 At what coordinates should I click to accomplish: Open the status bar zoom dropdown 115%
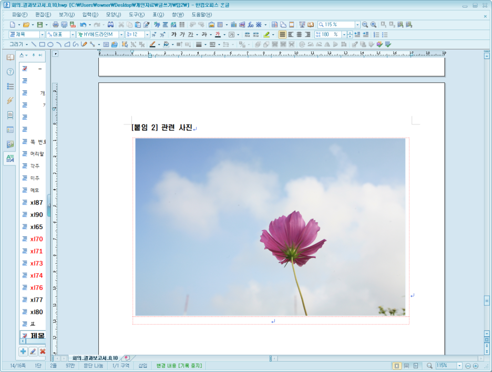click(x=459, y=366)
